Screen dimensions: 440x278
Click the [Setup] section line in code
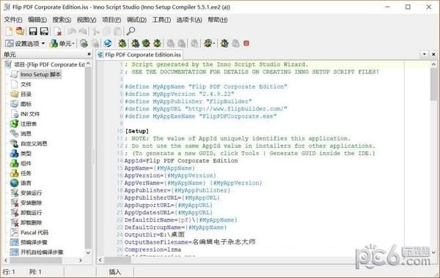tap(137, 131)
